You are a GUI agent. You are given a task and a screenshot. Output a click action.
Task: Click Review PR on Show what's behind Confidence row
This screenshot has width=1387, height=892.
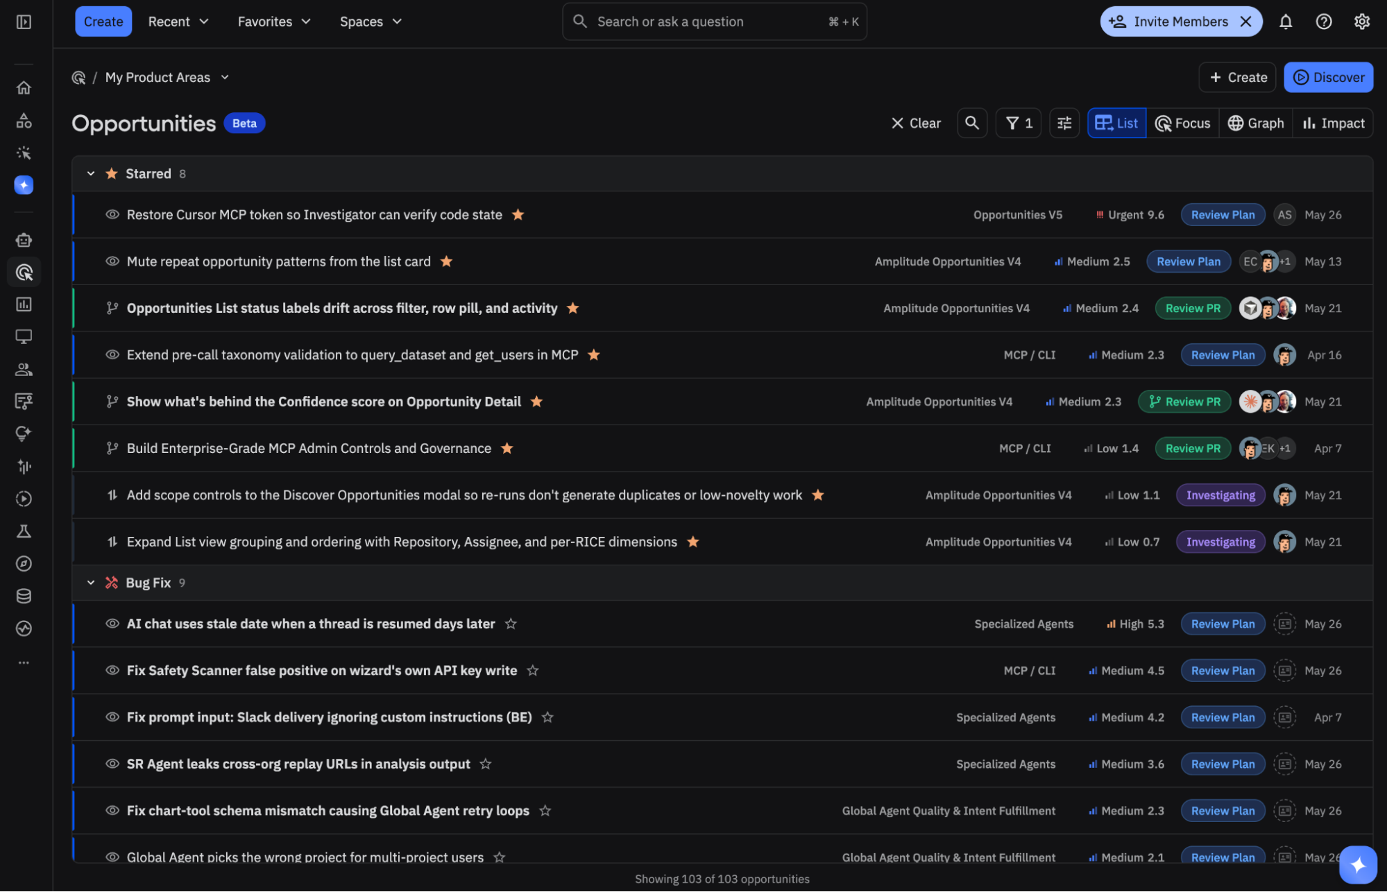1184,402
